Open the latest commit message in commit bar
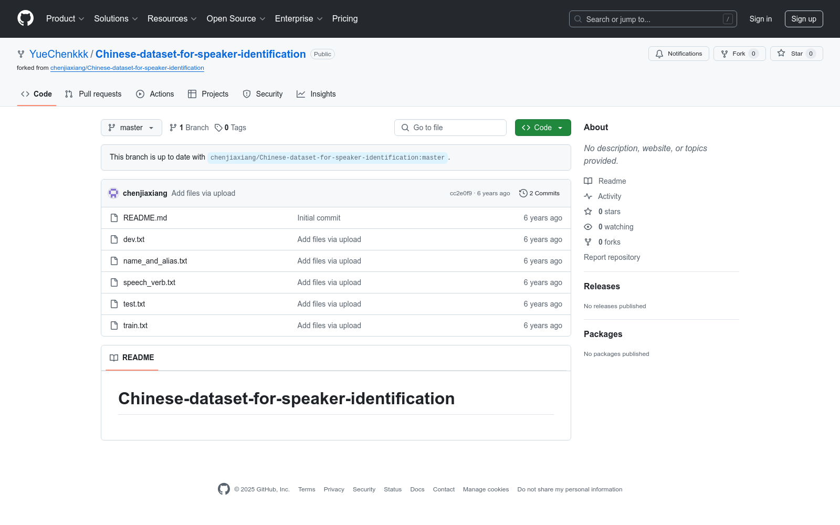Viewport: 840px width, 525px height. [x=203, y=193]
